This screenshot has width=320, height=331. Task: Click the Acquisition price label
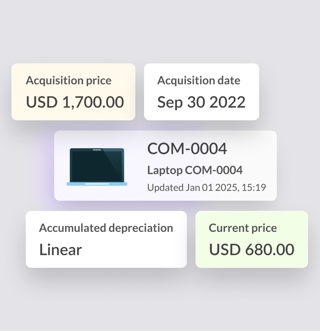tap(69, 81)
